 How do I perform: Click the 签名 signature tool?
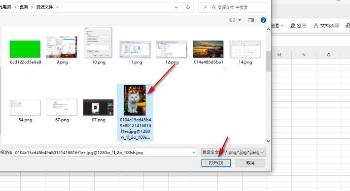tap(298, 26)
